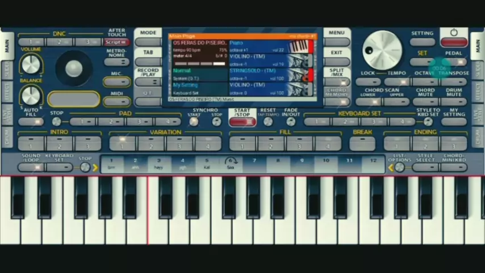Open the Menu button beside display
485x273 pixels.
click(336, 42)
